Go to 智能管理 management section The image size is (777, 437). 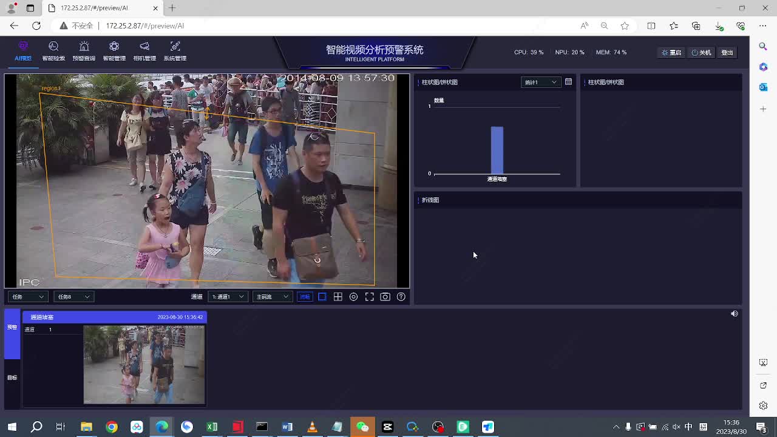[x=114, y=51]
